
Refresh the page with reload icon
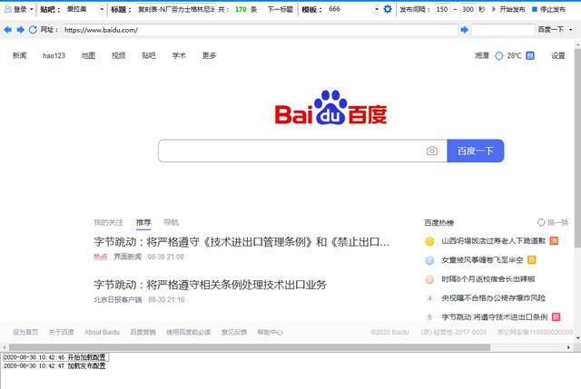coord(33,30)
